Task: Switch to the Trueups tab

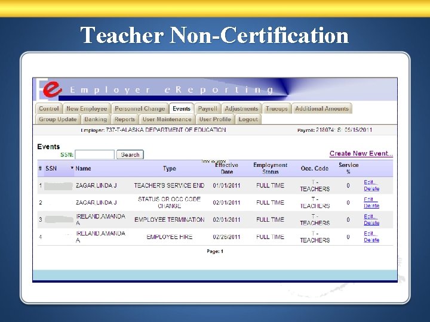Action: tap(277, 109)
